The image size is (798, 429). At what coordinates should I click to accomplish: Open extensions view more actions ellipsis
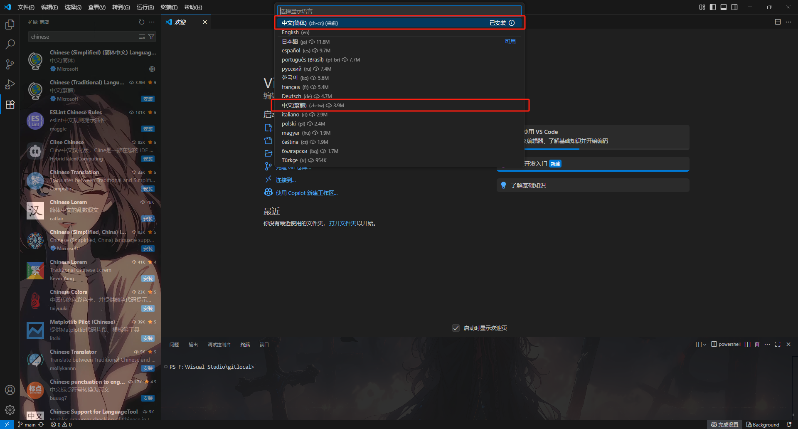152,22
